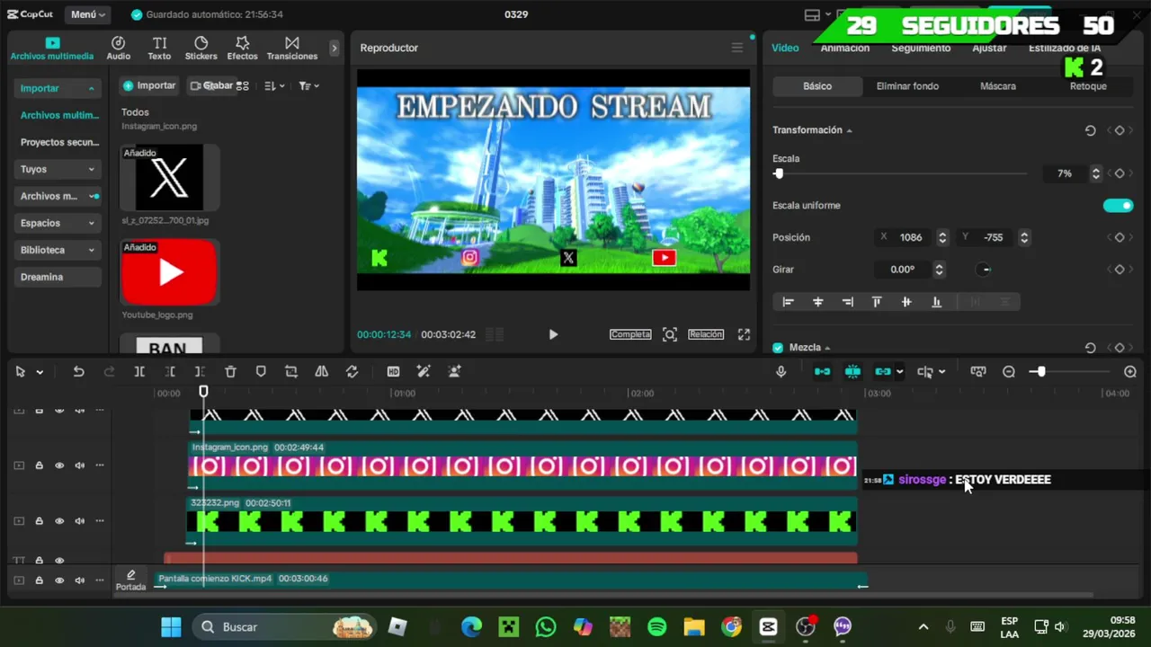1151x647 pixels.
Task: Click the player fullscreen expand icon
Action: coord(744,334)
